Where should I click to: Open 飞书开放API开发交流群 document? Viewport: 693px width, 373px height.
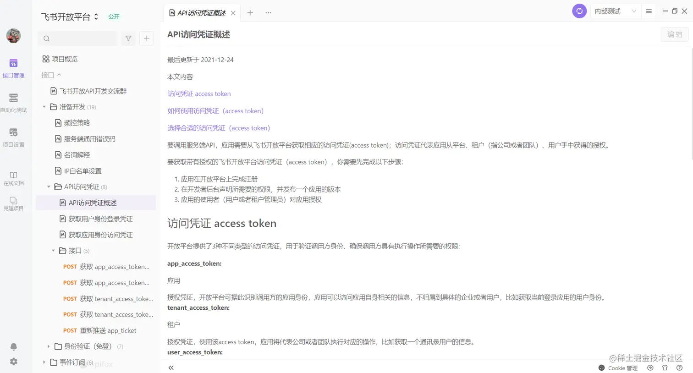tap(88, 91)
